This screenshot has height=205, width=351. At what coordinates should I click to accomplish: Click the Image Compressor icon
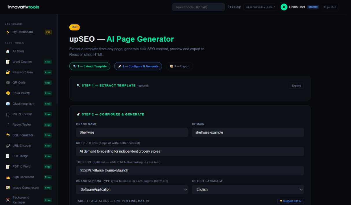[8, 188]
